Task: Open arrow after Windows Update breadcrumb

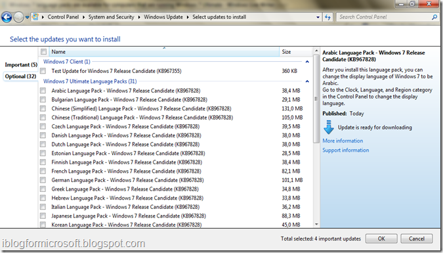Action: [188, 17]
